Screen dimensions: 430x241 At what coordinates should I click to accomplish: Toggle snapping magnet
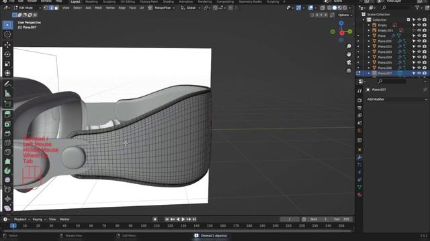(x=216, y=8)
